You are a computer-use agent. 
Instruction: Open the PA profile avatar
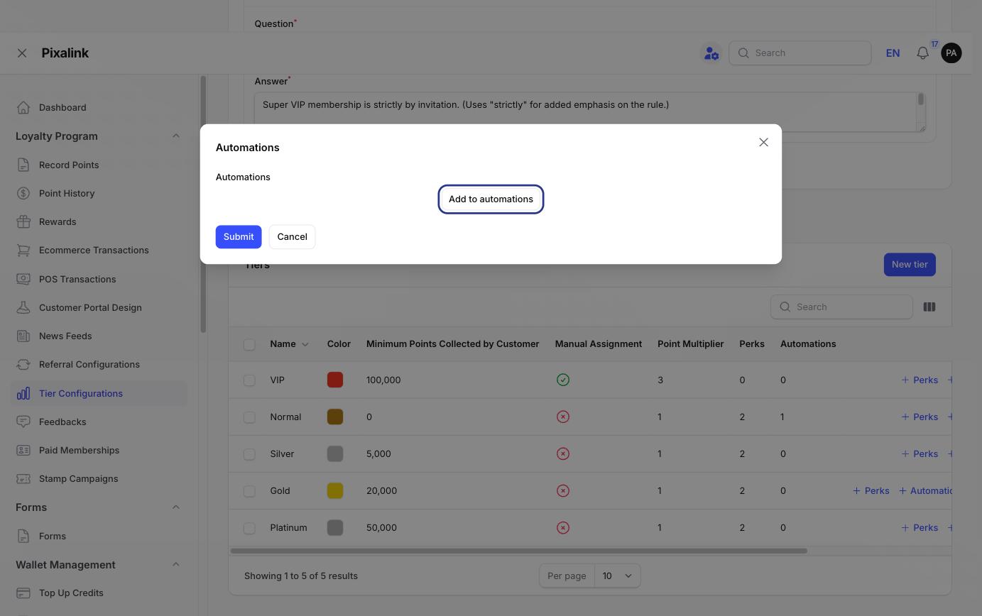(x=951, y=53)
